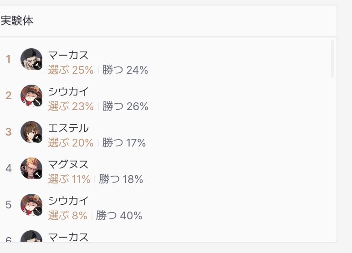
Task: Select マグヌス avatar in rank 4
Action: (31, 168)
